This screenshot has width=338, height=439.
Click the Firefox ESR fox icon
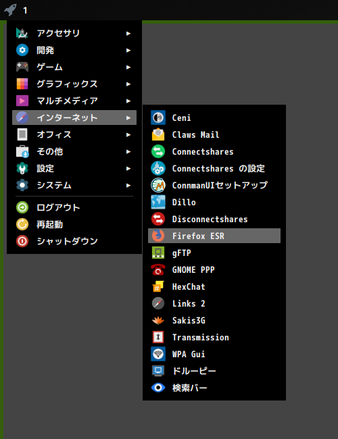158,236
